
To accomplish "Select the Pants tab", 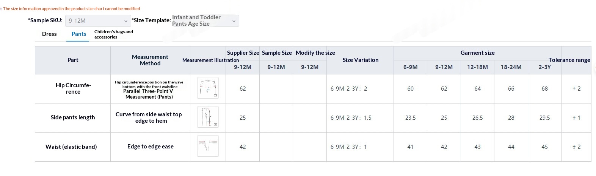I will 79,34.
